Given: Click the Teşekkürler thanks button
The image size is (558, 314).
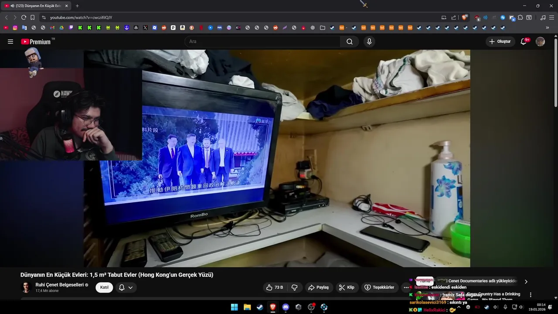Looking at the screenshot, I should 379,287.
